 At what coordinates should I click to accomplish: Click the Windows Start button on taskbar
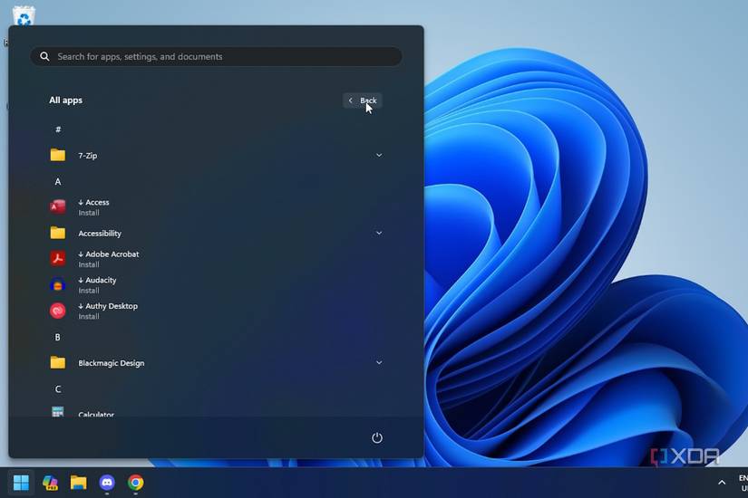coord(21,483)
